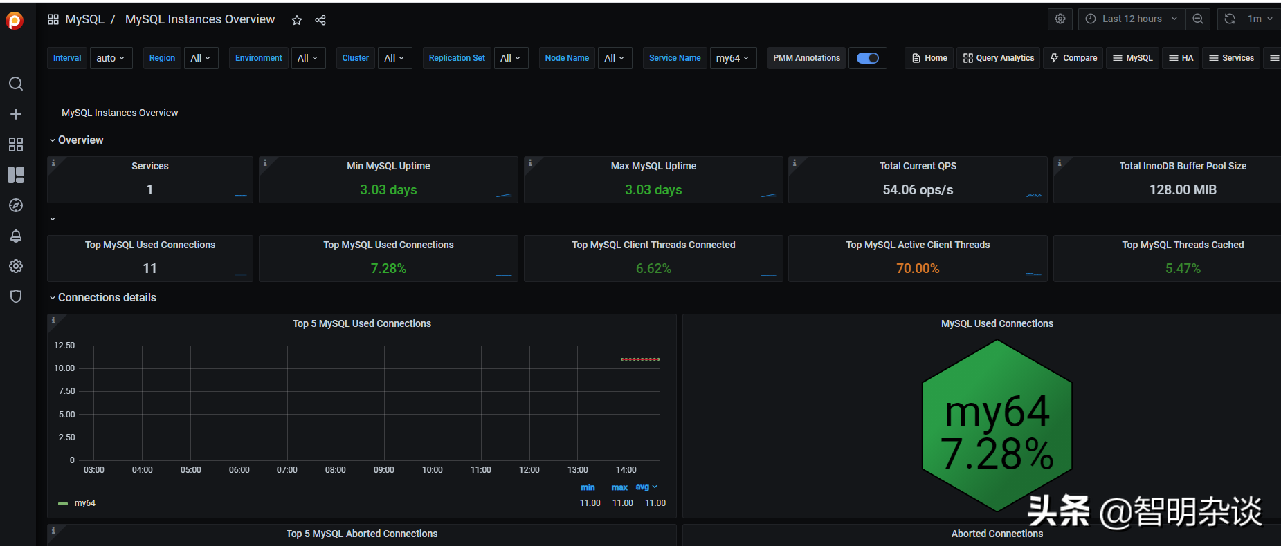Viewport: 1281px width, 546px height.
Task: Open Configuration gear in sidebar
Action: tap(16, 266)
